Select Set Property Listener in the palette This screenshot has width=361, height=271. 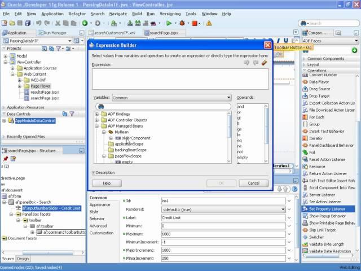tap(328, 209)
